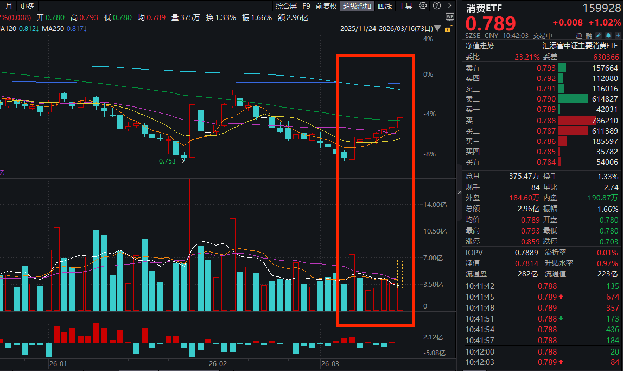Switch to 月 monthly period tab
623x371 pixels.
[9, 6]
